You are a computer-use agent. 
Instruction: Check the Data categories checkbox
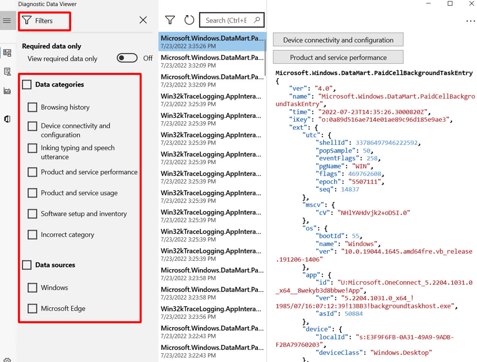27,84
